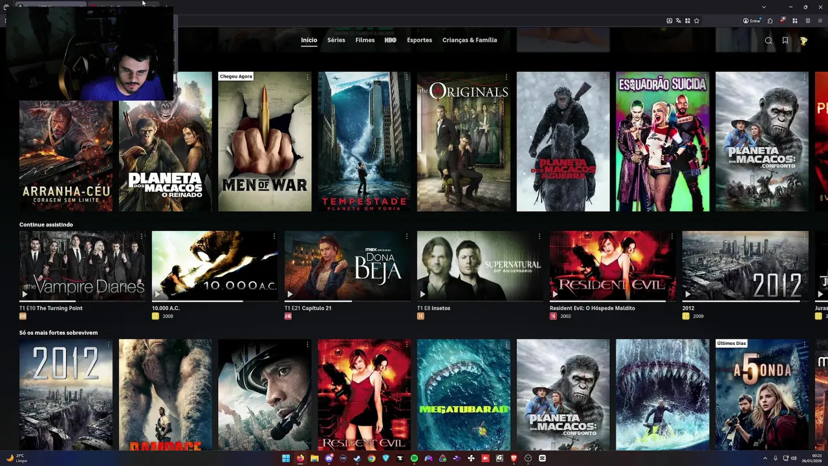Open the search icon in the Max header
This screenshot has width=828, height=466.
tap(768, 41)
